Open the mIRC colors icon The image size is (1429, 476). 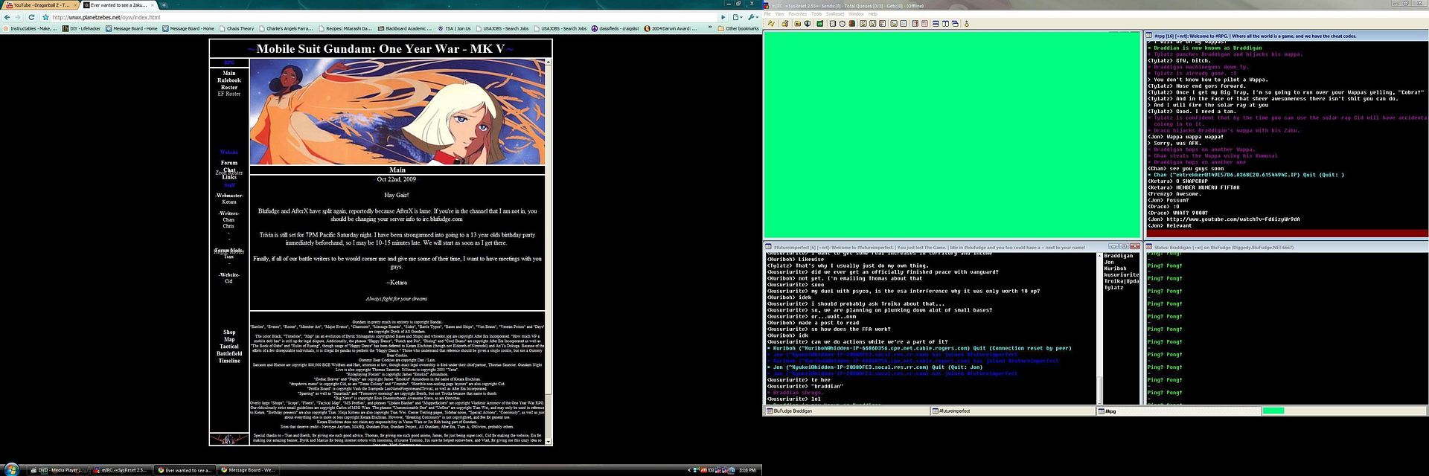pyautogui.click(x=852, y=23)
